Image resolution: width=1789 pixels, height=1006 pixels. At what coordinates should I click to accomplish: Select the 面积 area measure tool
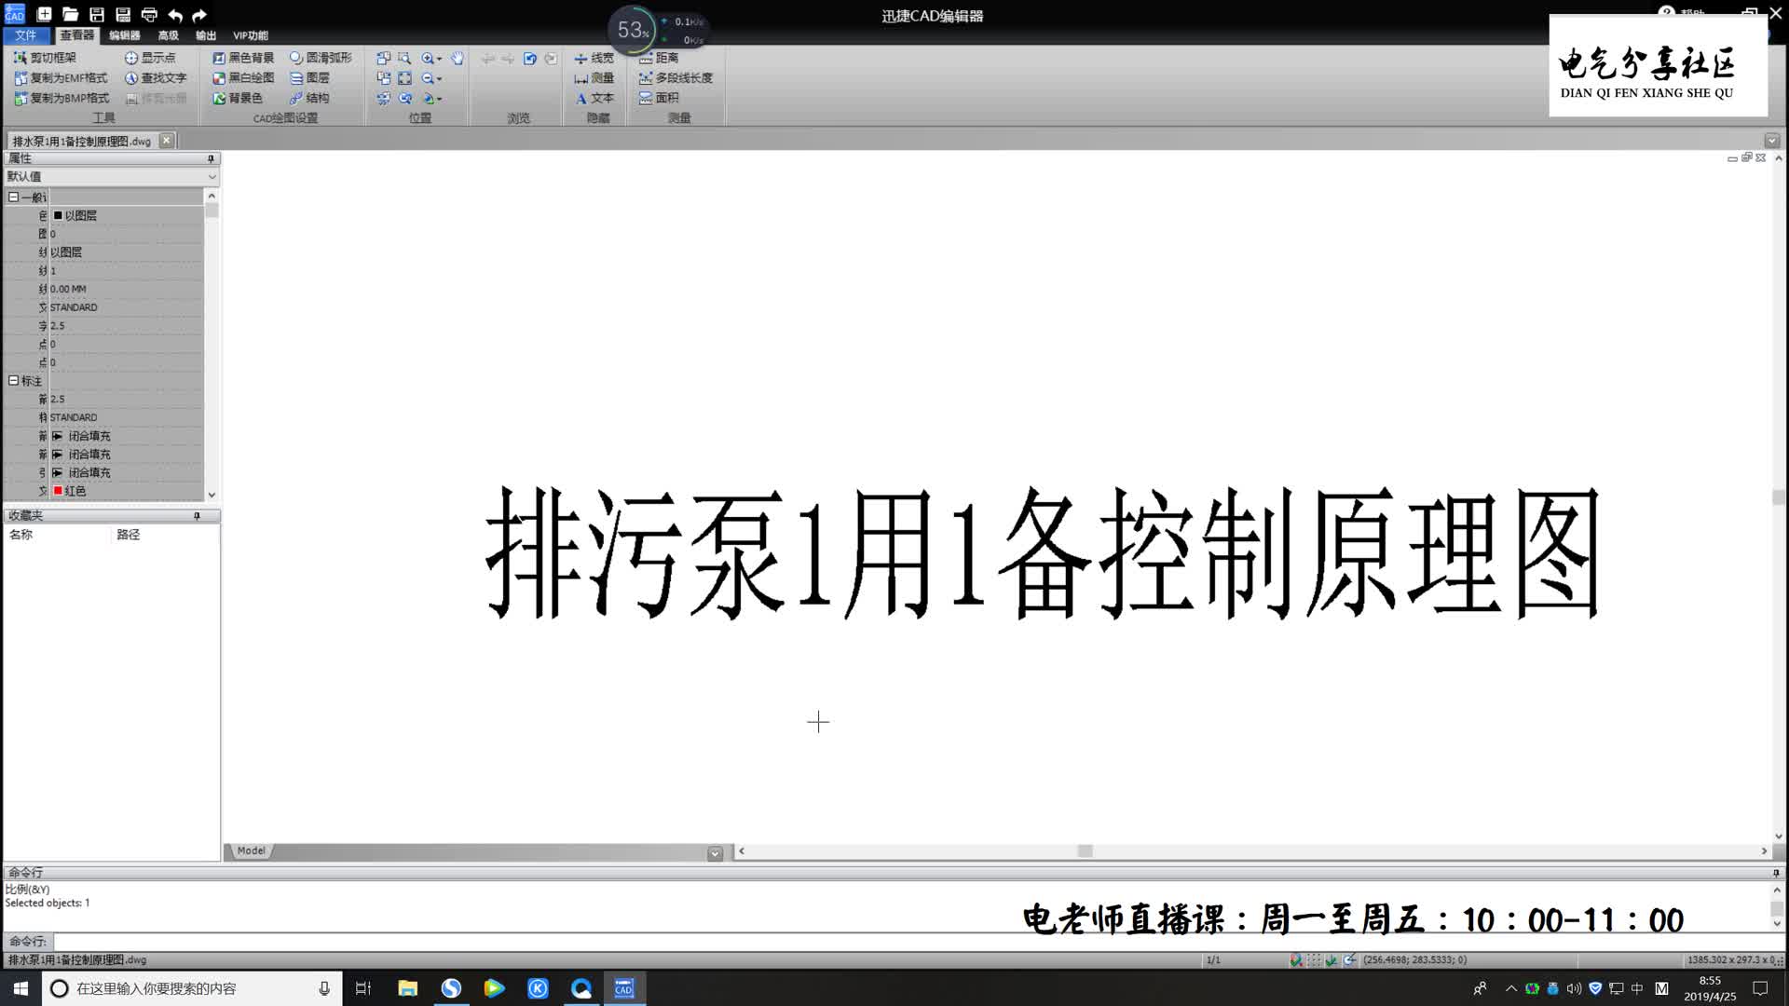659,98
